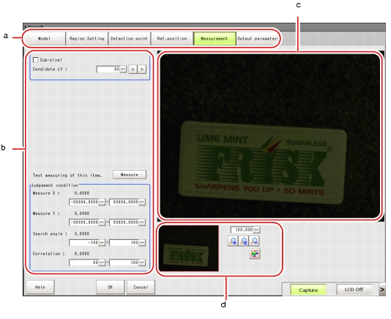The width and height of the screenshot is (391, 319).
Task: Click the zoom in magnifier icon
Action: pyautogui.click(x=233, y=241)
